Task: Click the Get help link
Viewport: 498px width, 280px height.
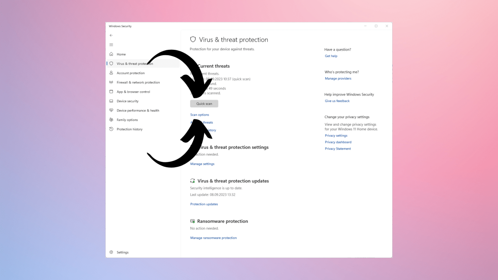Action: [331, 56]
